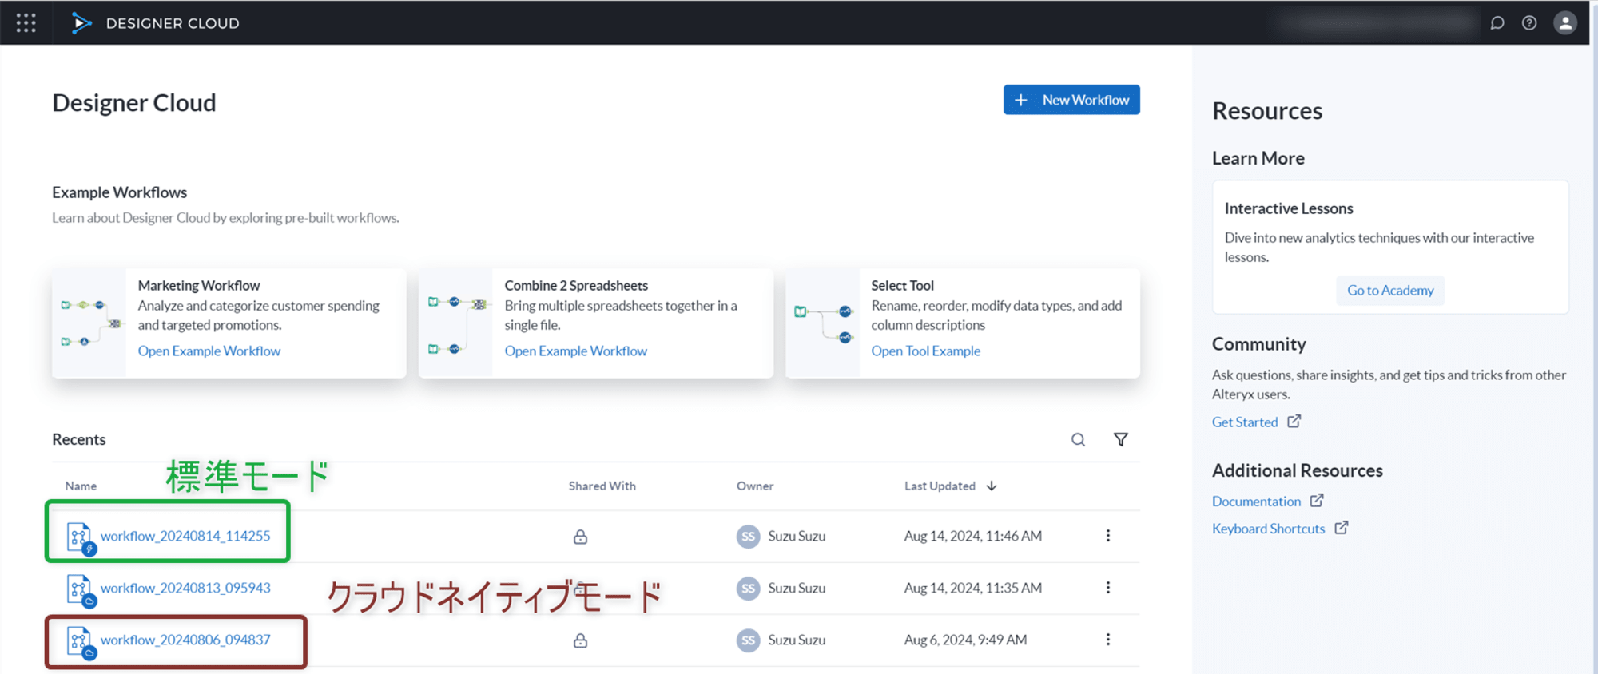This screenshot has height=674, width=1598.
Task: Open more options for workflow_20240814_114255
Action: point(1107,536)
